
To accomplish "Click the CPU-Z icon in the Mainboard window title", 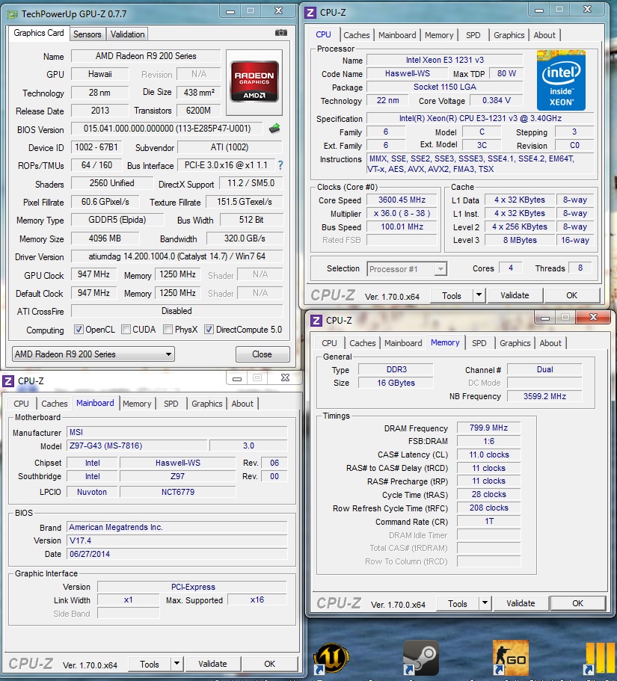I will coord(8,381).
